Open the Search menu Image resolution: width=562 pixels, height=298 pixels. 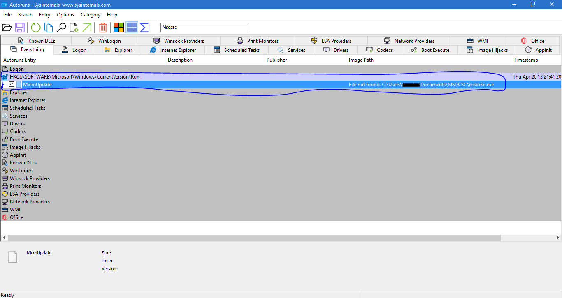click(x=25, y=15)
